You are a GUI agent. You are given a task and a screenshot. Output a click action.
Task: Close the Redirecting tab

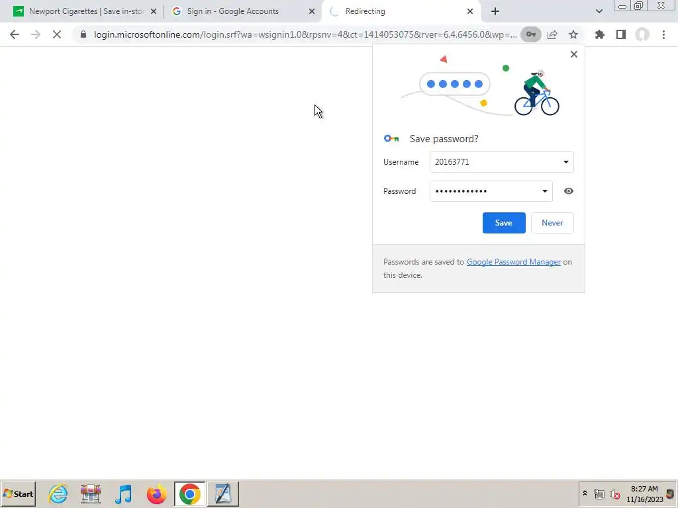(x=470, y=11)
